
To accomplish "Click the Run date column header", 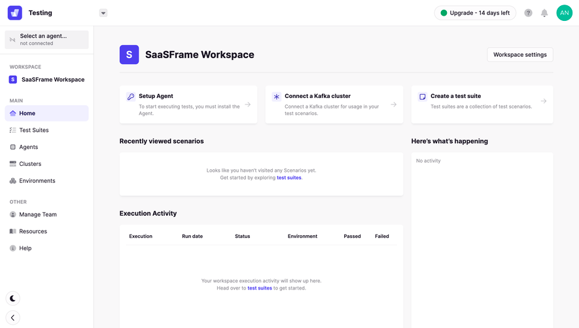I will pos(192,236).
